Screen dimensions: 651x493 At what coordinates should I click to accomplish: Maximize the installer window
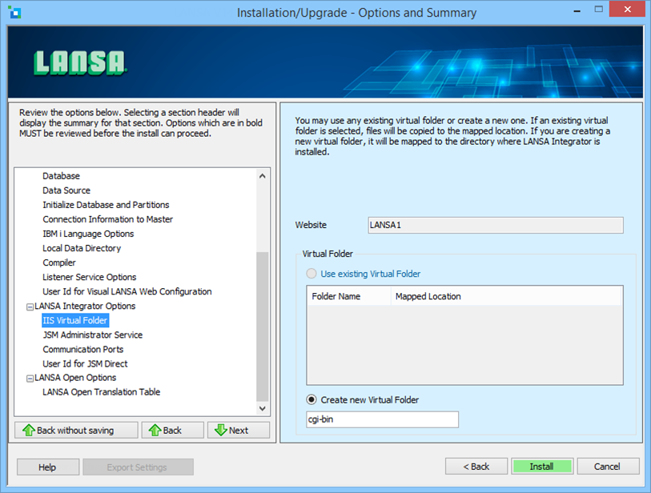coord(598,9)
